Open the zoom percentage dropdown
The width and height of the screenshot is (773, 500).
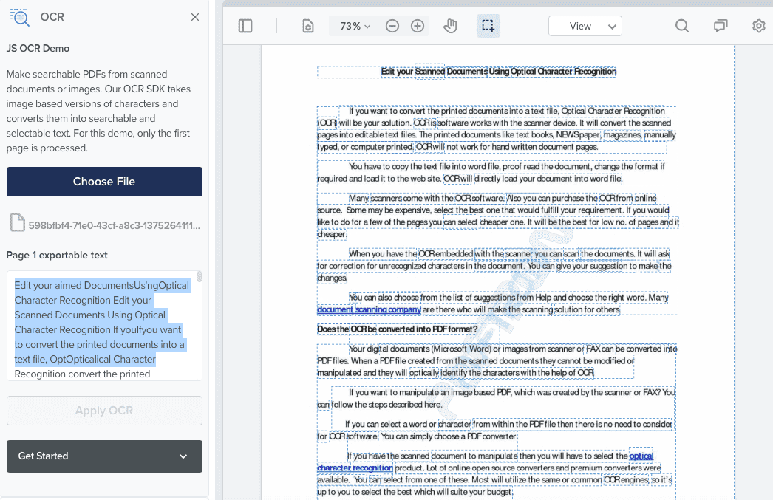click(x=354, y=25)
